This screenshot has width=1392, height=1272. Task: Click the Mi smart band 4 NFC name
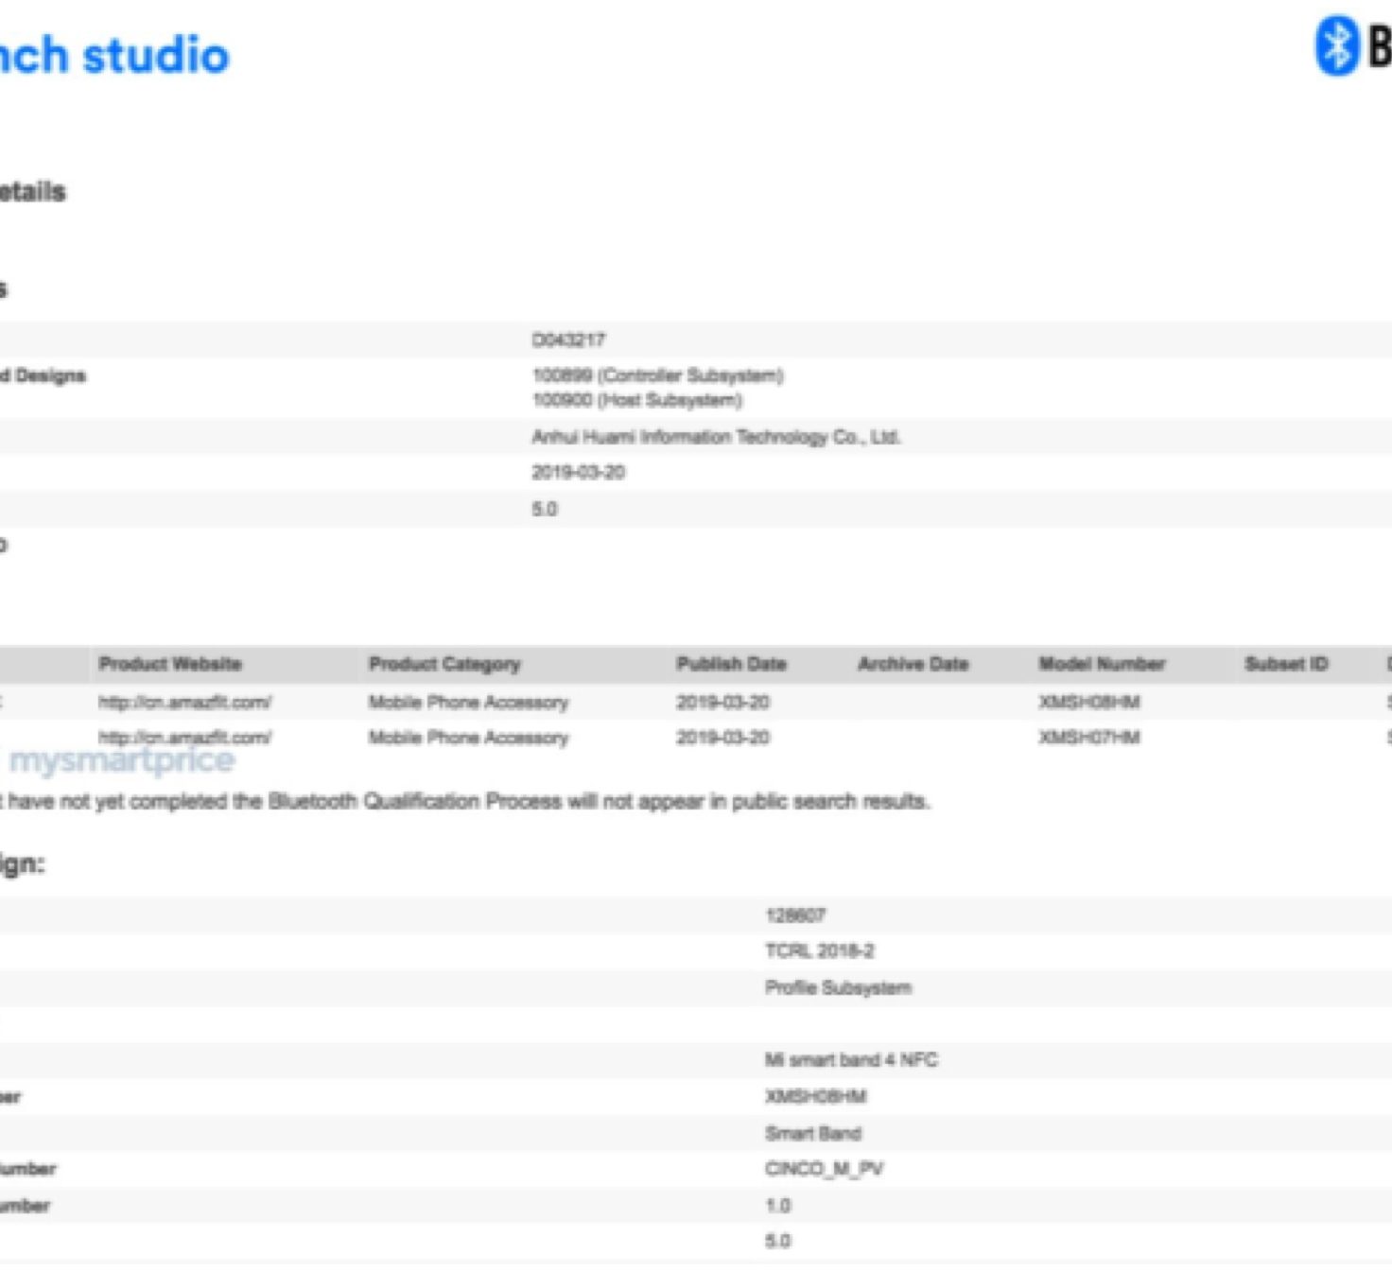pos(851,1060)
